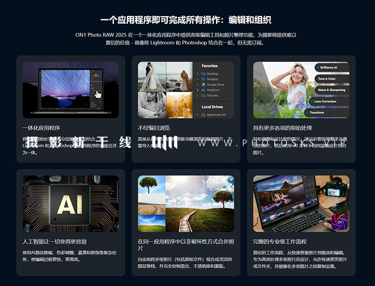Click description starting 自由地将多张照片
The width and height of the screenshot is (375, 286).
tap(185, 263)
